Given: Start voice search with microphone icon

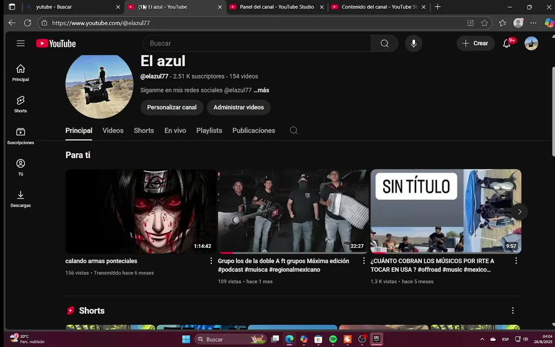Looking at the screenshot, I should (413, 43).
